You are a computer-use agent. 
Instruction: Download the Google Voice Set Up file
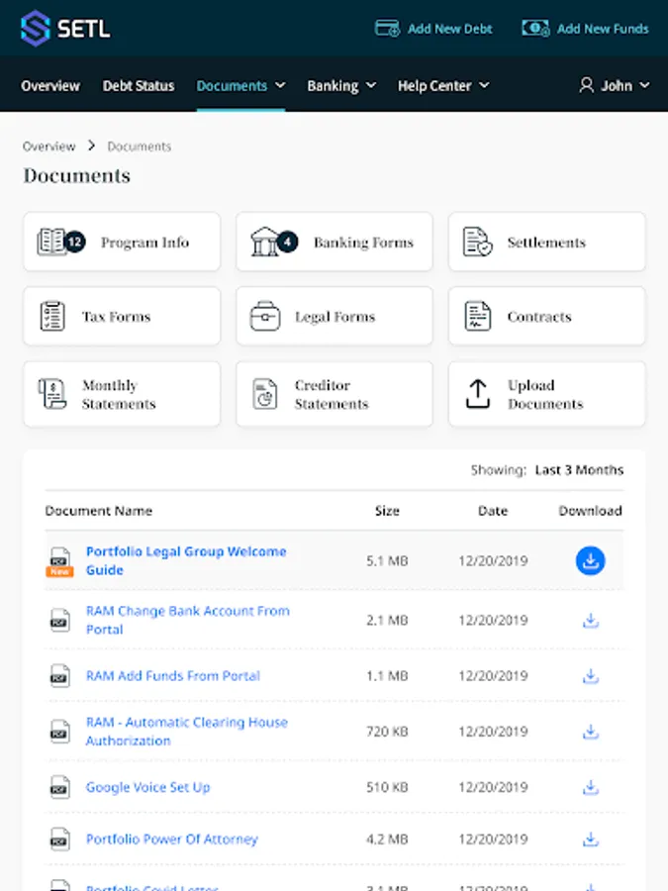click(591, 788)
